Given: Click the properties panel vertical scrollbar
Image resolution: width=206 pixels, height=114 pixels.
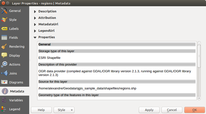Looking at the screenshot, I should point(199,56).
